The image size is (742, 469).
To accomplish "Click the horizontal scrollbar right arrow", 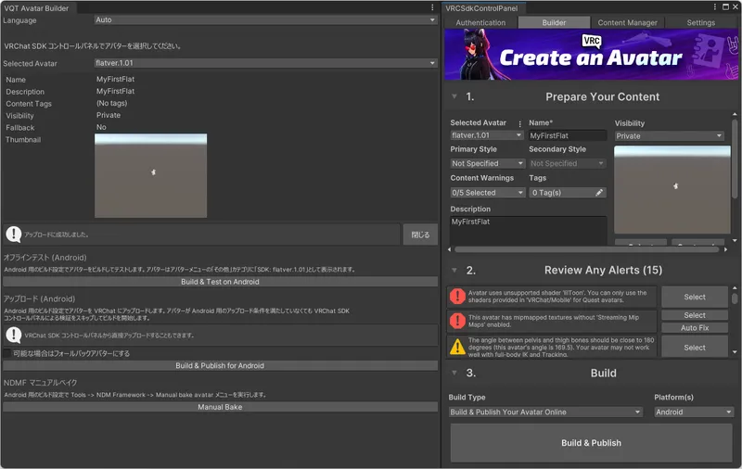I will [x=725, y=249].
